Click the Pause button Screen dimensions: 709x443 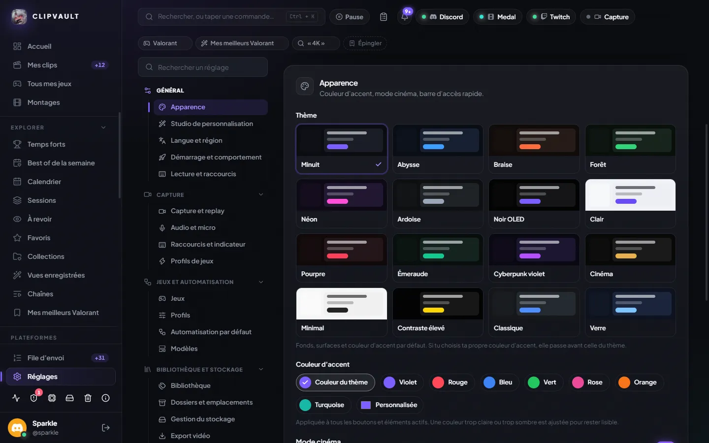pyautogui.click(x=350, y=17)
